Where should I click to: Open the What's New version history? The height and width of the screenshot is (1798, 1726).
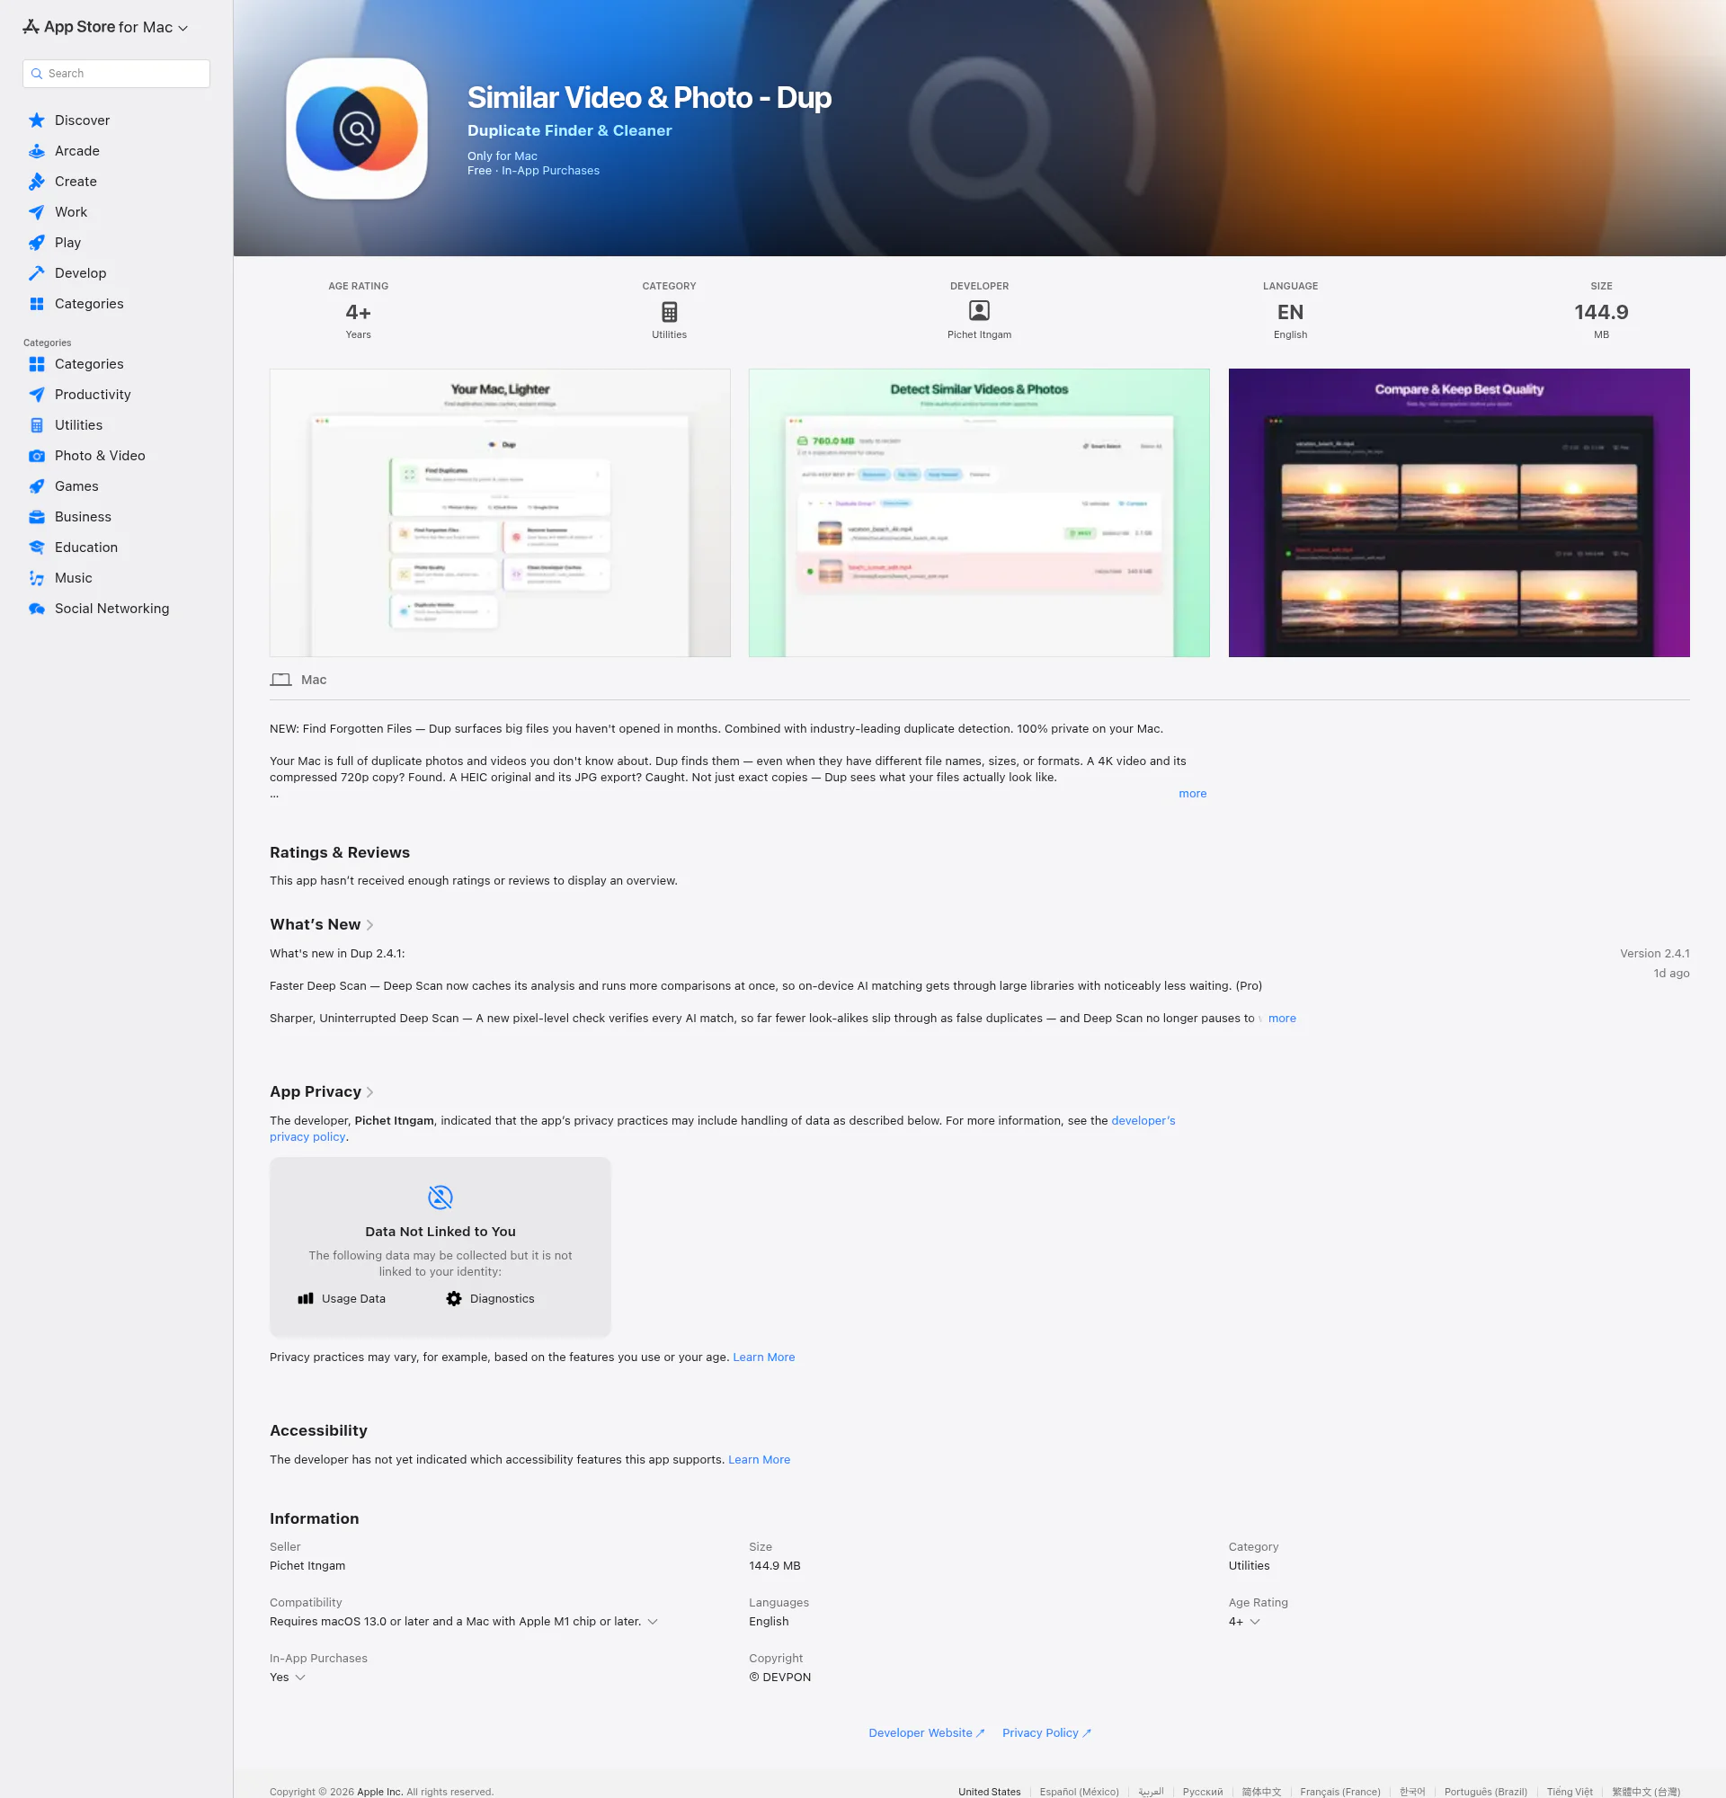321,924
